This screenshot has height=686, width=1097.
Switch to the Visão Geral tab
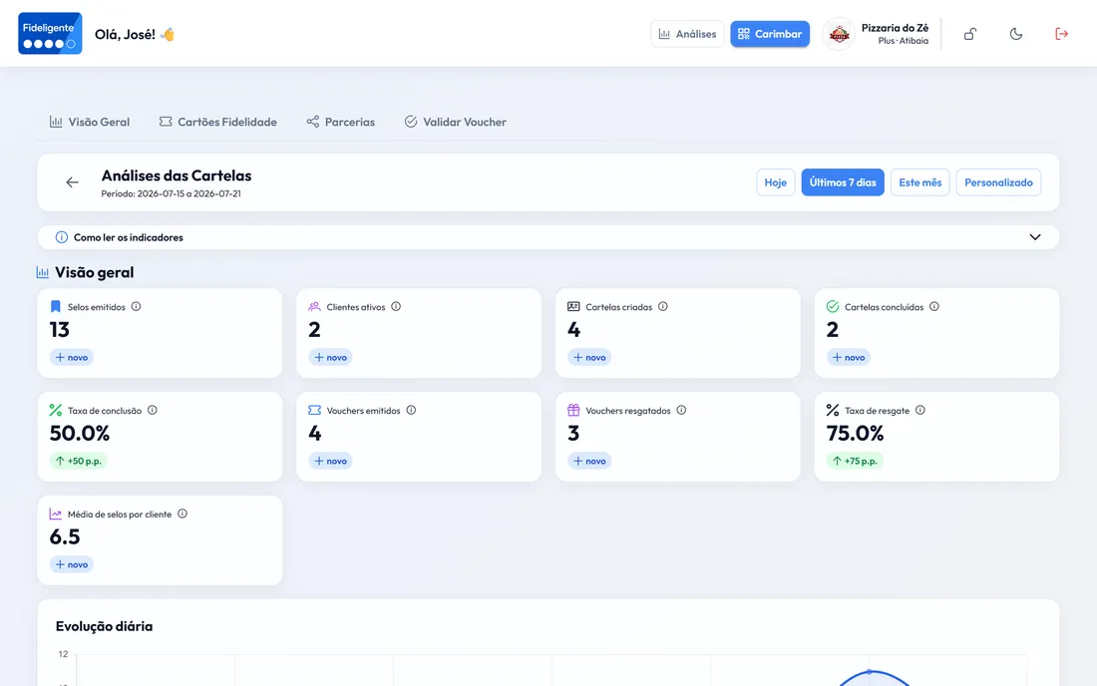coord(90,122)
